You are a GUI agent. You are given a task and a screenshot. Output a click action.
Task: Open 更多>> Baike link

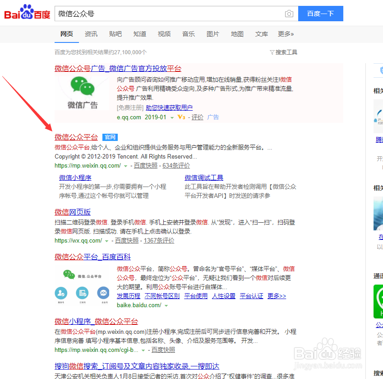tap(277, 296)
